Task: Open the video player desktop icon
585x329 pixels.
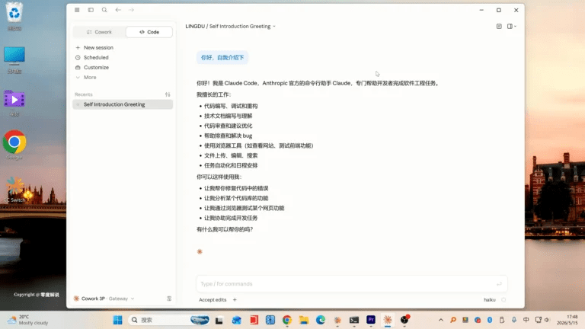Action: tap(14, 104)
